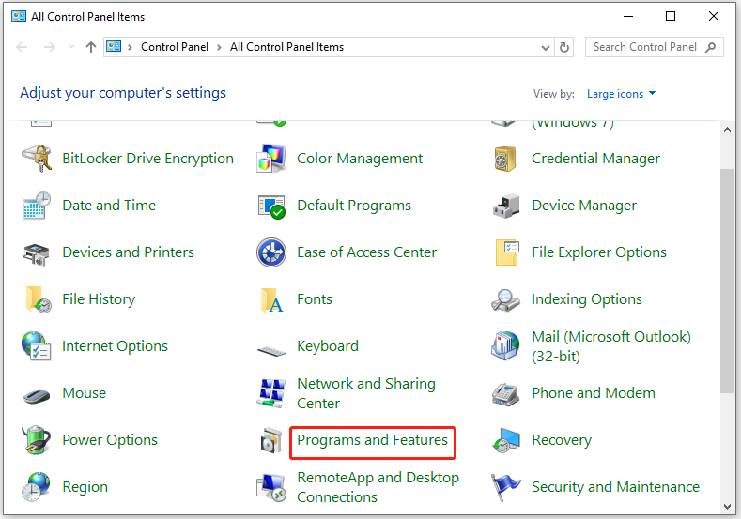
Task: Click the Refresh button beside address bar
Action: pyautogui.click(x=564, y=47)
